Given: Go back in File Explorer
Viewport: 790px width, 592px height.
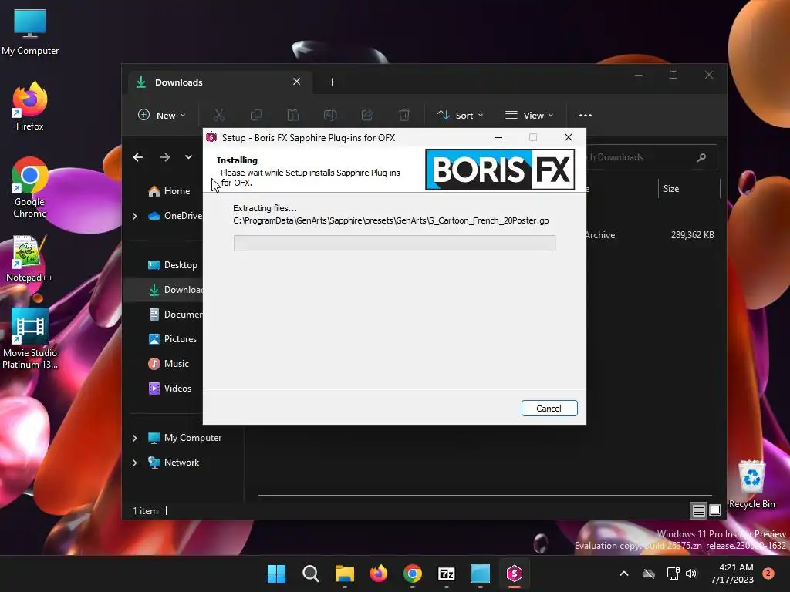Looking at the screenshot, I should click(138, 157).
